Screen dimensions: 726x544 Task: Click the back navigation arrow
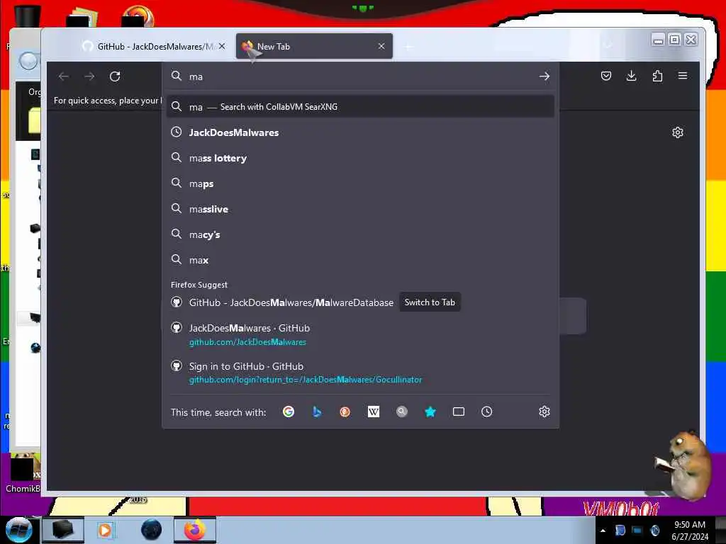point(64,76)
